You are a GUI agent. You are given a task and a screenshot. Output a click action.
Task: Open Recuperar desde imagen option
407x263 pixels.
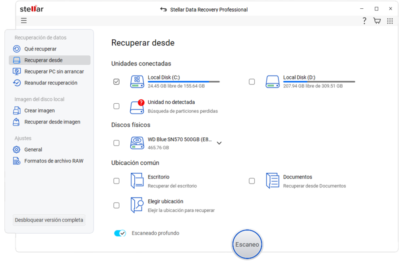(50, 122)
